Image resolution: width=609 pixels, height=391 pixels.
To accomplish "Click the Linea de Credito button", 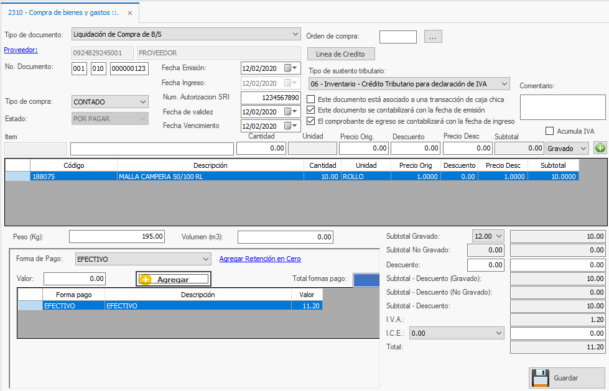I will pyautogui.click(x=341, y=54).
